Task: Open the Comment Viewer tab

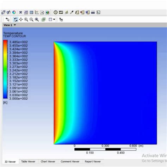Action: (70, 162)
